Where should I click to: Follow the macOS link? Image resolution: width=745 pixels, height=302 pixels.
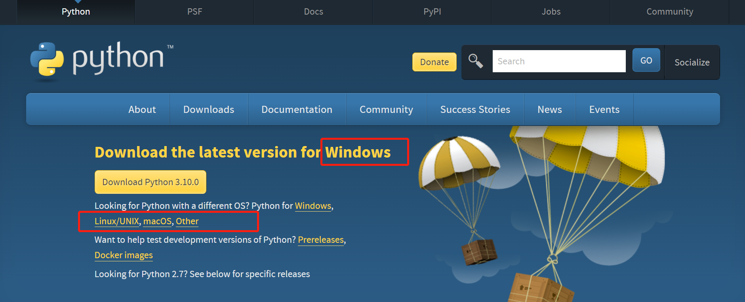pyautogui.click(x=157, y=221)
